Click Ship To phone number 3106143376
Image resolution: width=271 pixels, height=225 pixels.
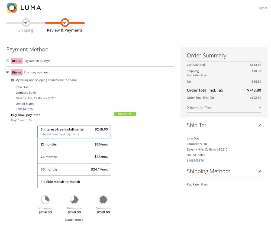195,160
